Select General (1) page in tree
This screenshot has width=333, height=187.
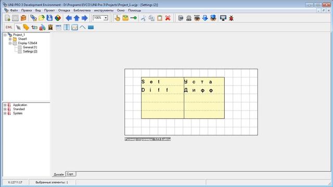coord(30,47)
